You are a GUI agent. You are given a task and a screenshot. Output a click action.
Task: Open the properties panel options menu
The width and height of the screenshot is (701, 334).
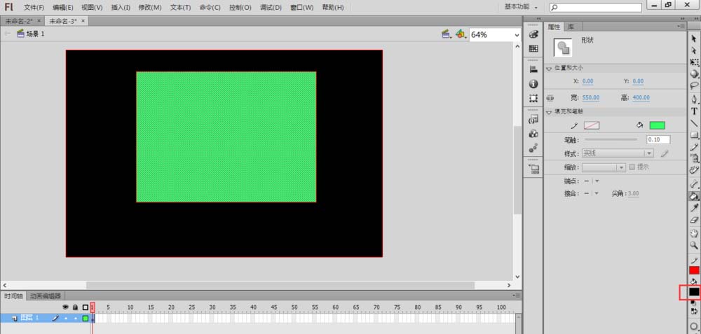pyautogui.click(x=681, y=27)
